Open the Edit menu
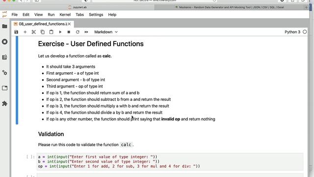This screenshot has height=177, width=314. click(x=26, y=15)
